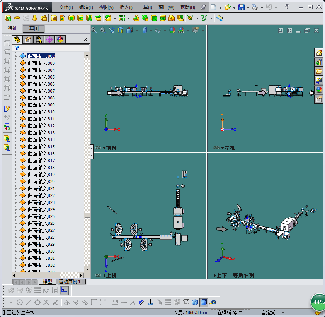Switch to PropertyManager tab icon
Image resolution: width=325 pixels, height=317 pixels.
[x=27, y=39]
